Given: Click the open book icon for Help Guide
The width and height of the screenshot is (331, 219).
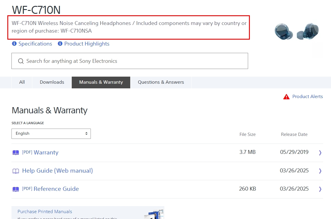Looking at the screenshot, I should click(16, 171).
